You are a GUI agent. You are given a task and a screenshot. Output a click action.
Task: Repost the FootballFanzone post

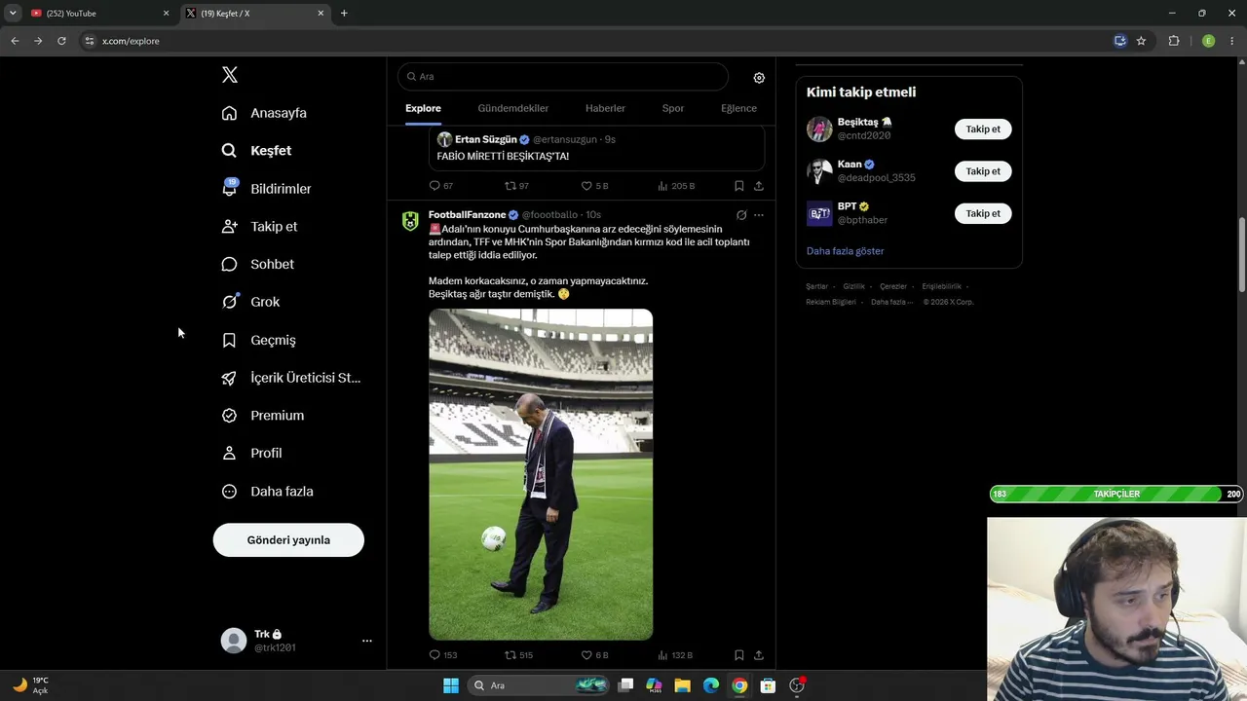point(518,655)
